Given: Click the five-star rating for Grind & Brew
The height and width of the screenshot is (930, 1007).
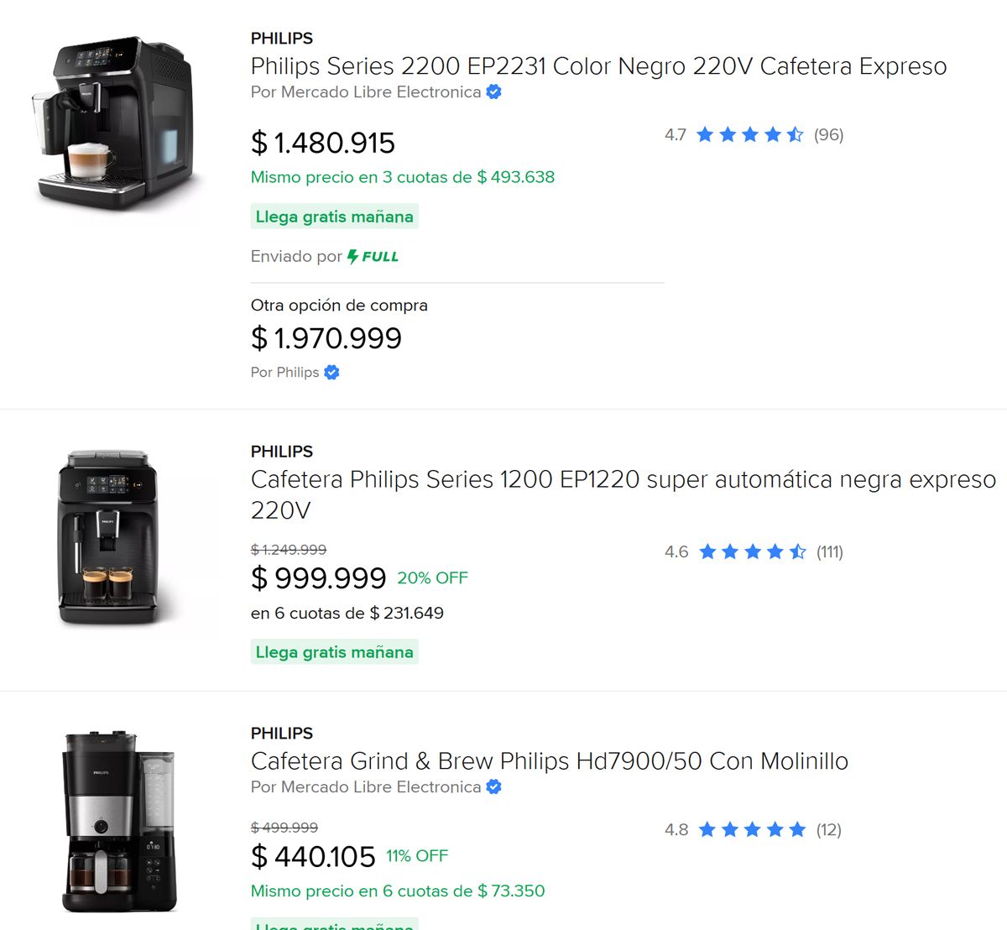Looking at the screenshot, I should pyautogui.click(x=752, y=830).
